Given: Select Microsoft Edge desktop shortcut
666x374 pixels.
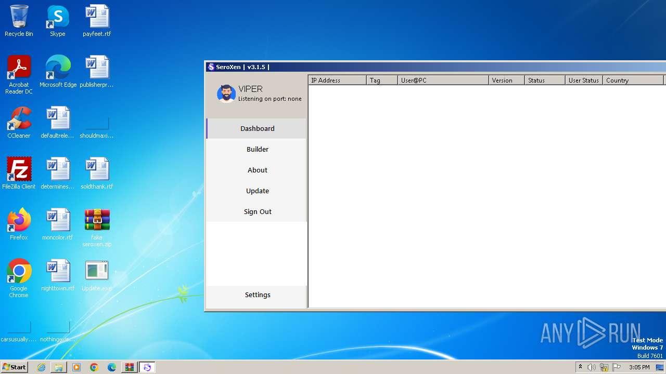Looking at the screenshot, I should (x=58, y=72).
